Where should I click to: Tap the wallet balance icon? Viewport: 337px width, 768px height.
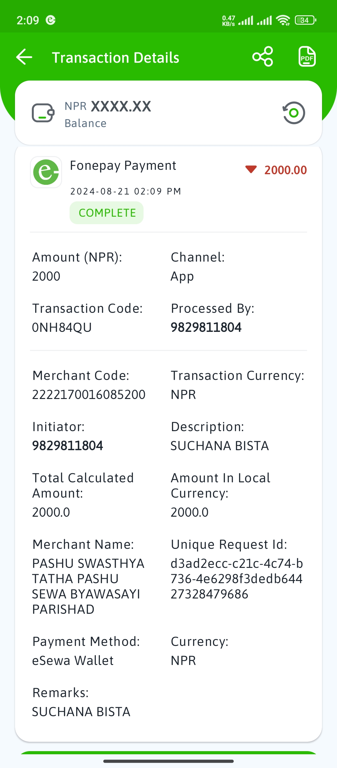click(x=43, y=113)
